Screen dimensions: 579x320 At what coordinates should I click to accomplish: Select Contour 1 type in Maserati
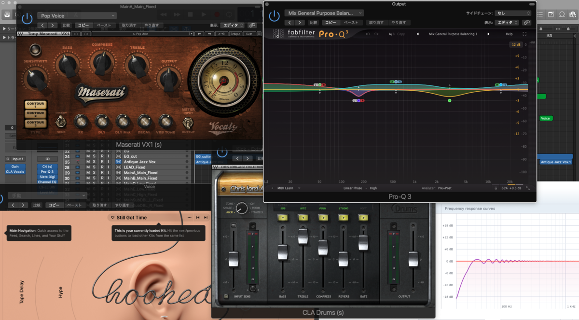pyautogui.click(x=35, y=106)
